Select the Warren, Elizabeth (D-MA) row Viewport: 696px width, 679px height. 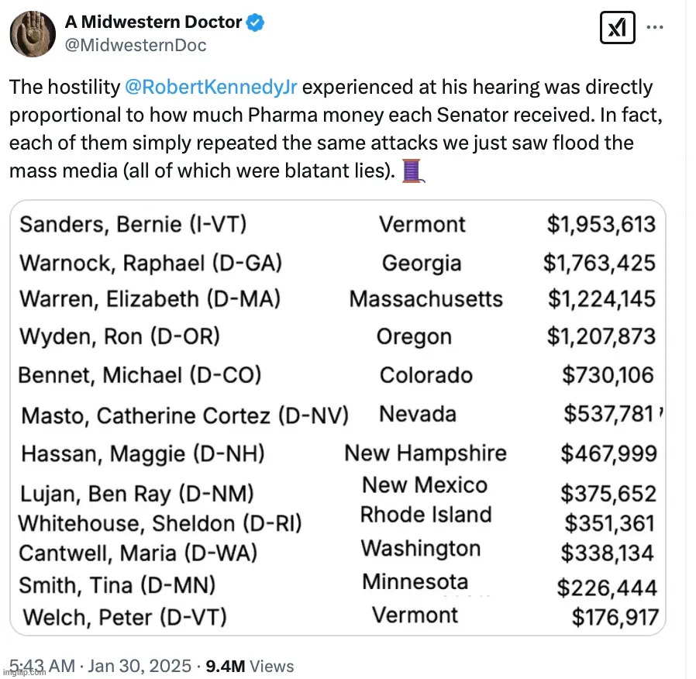tap(337, 298)
